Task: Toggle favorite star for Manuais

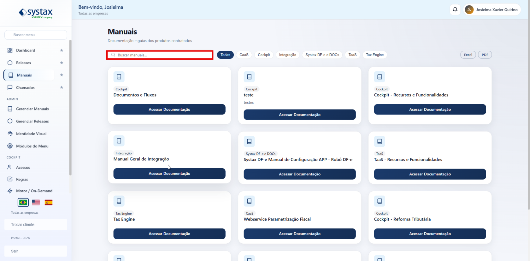Action: point(62,75)
